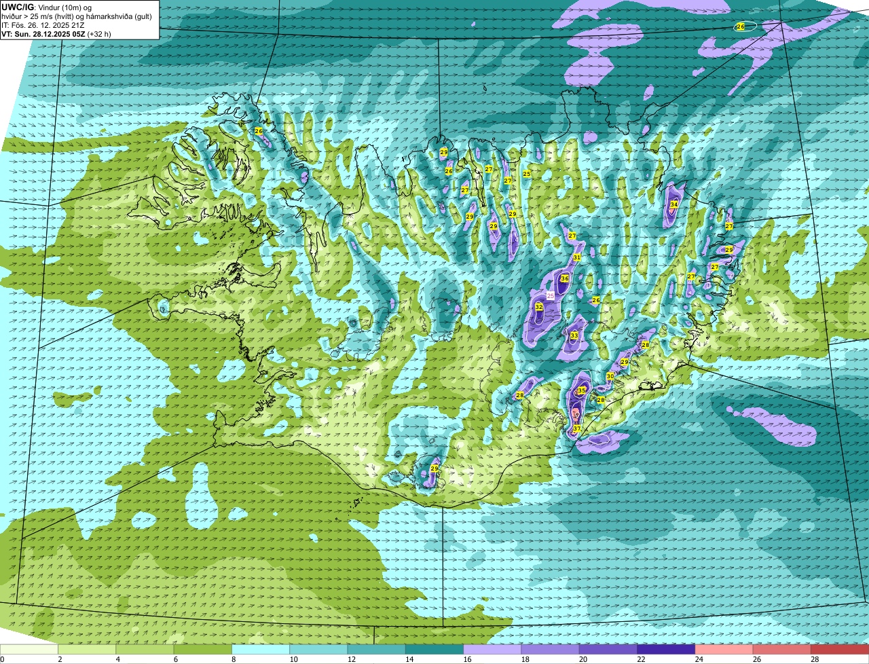Click the 26–28 m/s salmon legend swatch
The height and width of the screenshot is (664, 869).
click(x=781, y=649)
